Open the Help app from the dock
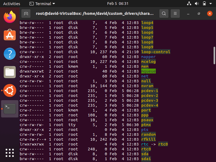The height and width of the screenshot is (162, 216). click(x=10, y=54)
